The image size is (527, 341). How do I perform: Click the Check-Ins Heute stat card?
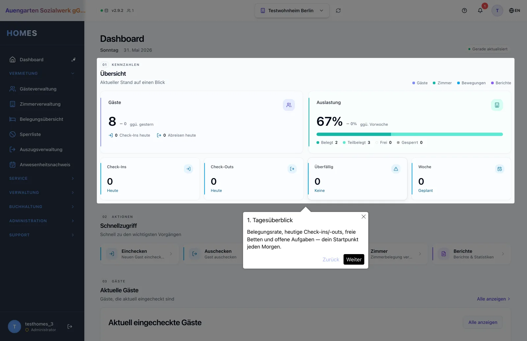click(x=150, y=179)
